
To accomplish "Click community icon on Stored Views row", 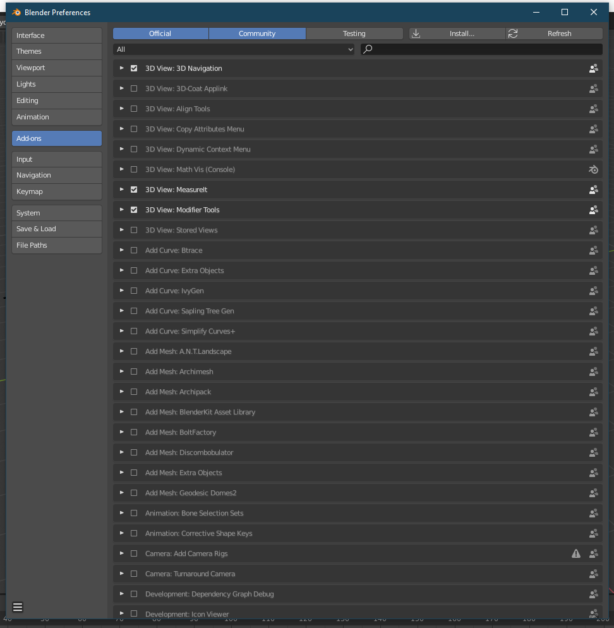I will point(594,231).
